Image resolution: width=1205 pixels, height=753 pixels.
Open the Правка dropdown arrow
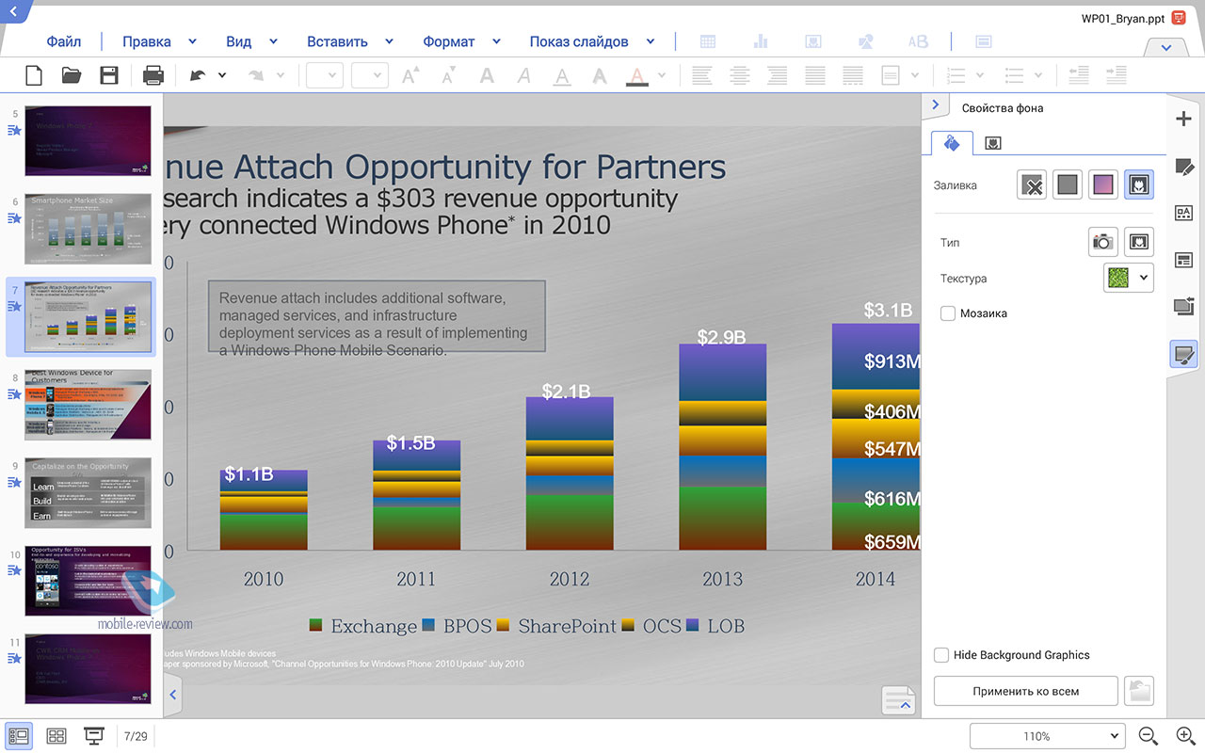pos(192,41)
